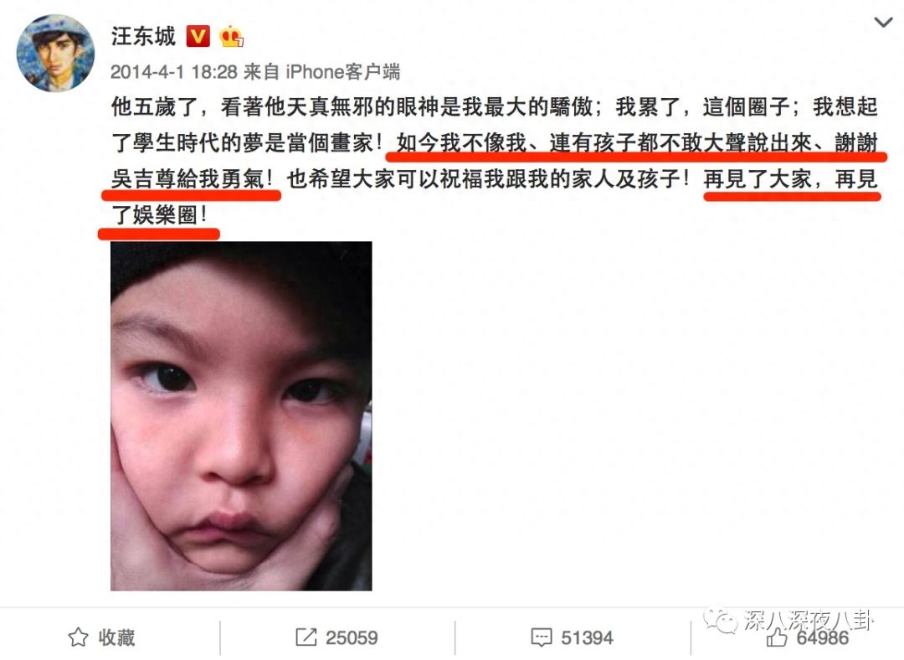Click the repost share arrow icon
Image resolution: width=904 pixels, height=660 pixels.
(x=306, y=637)
